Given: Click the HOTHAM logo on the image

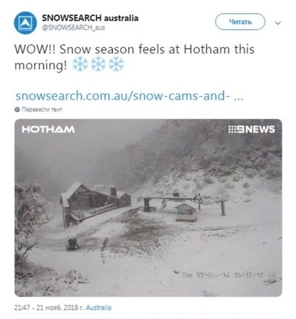Looking at the screenshot, I should coord(48,129).
